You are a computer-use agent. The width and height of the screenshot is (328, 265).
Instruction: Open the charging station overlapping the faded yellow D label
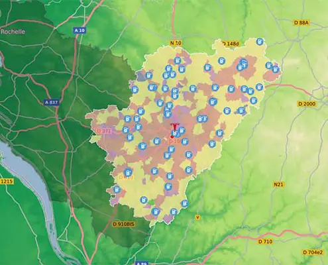(x=128, y=172)
